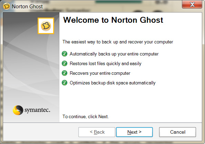Click the green checkmark beside Automatically backs up

point(65,54)
